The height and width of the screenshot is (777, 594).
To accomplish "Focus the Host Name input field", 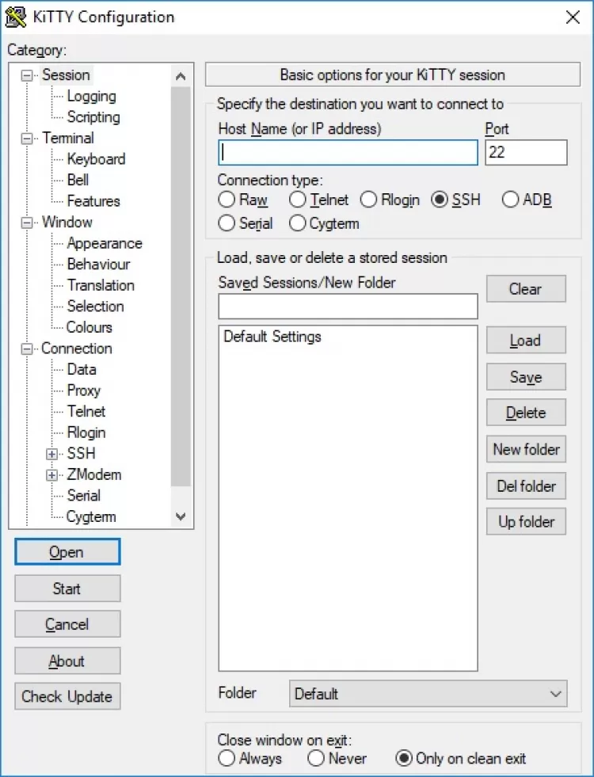I will click(x=348, y=152).
